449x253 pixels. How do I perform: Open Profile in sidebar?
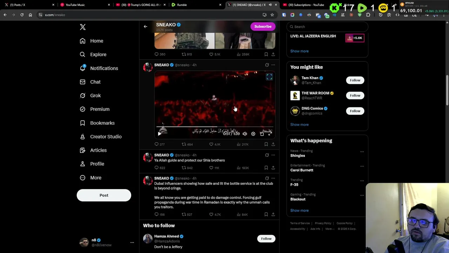click(92, 164)
